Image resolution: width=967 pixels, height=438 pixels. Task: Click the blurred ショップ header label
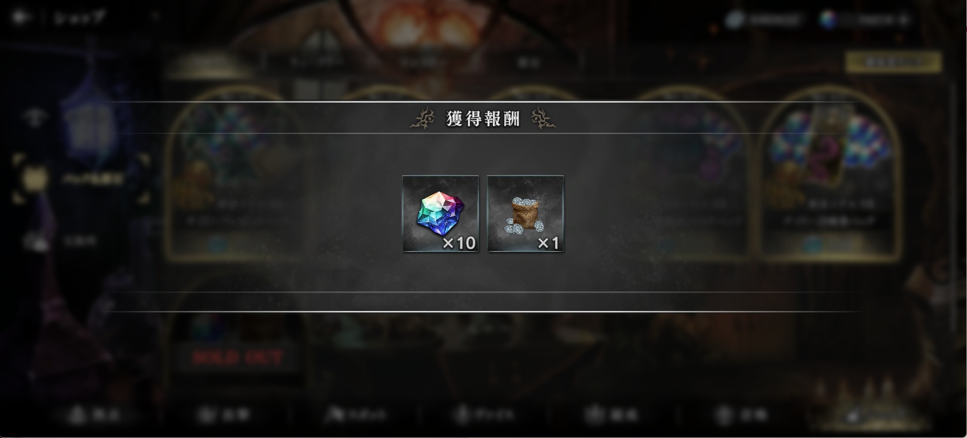tap(79, 17)
